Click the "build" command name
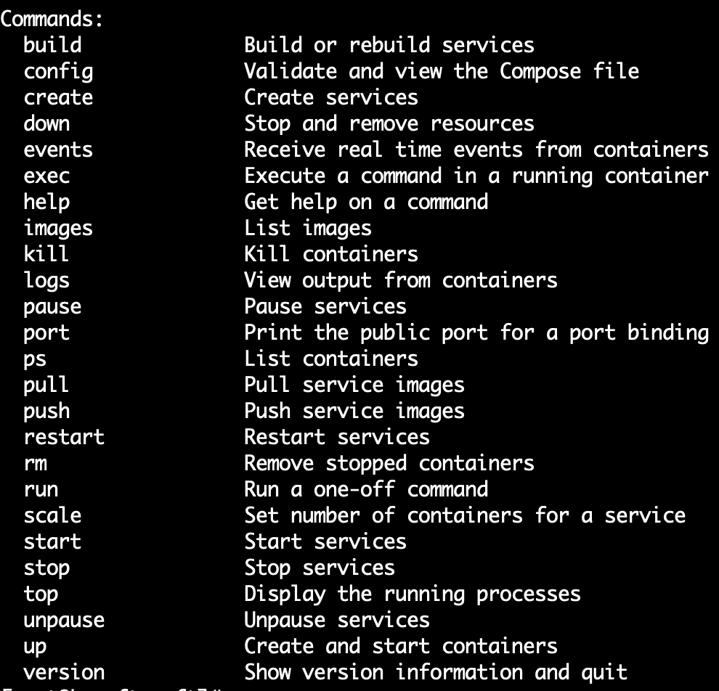Image resolution: width=719 pixels, height=691 pixels. pos(52,45)
